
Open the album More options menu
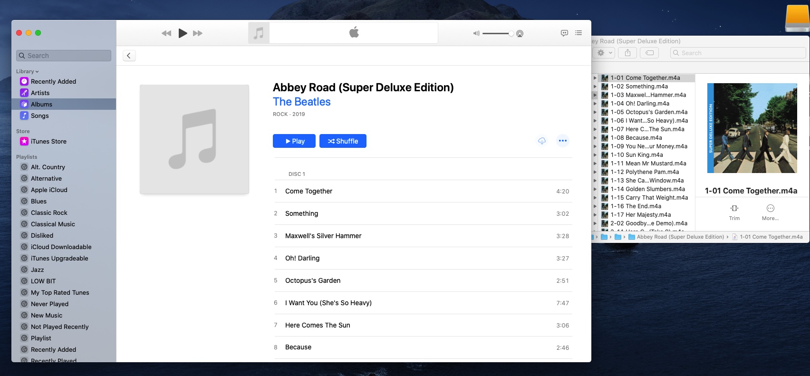(563, 141)
